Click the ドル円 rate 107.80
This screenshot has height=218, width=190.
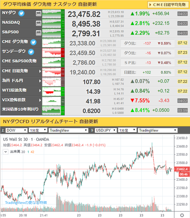(x=91, y=82)
